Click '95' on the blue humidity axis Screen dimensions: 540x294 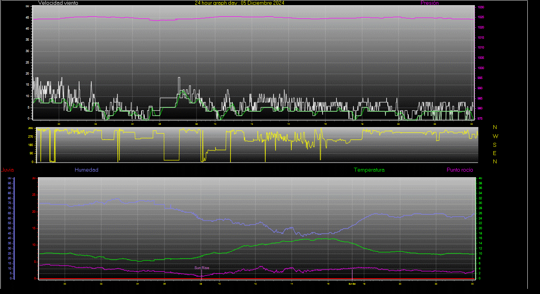(9, 183)
